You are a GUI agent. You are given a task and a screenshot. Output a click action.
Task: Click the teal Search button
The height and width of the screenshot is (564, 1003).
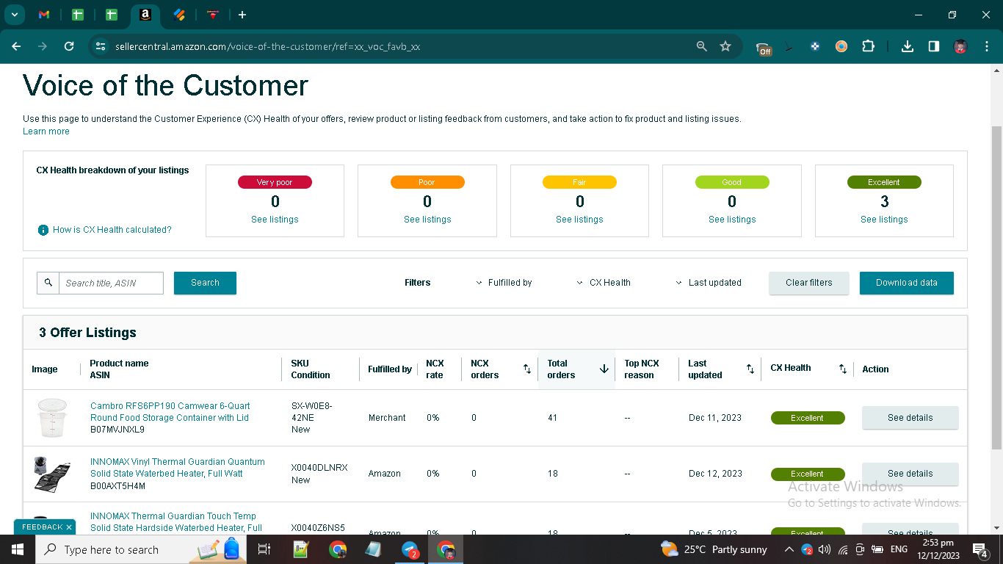point(205,283)
